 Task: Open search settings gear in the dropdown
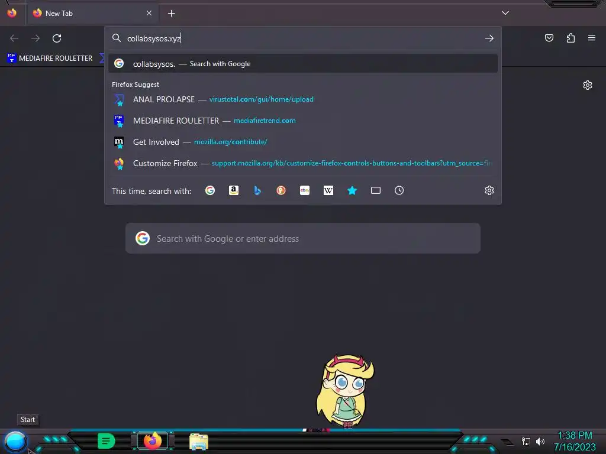pos(489,190)
